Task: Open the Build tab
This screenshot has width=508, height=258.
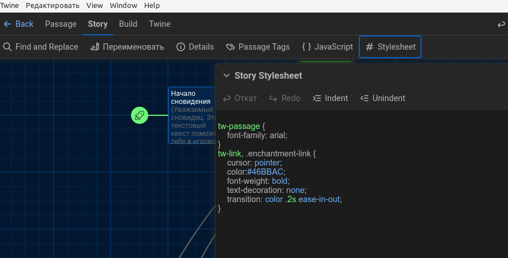Action: click(128, 24)
